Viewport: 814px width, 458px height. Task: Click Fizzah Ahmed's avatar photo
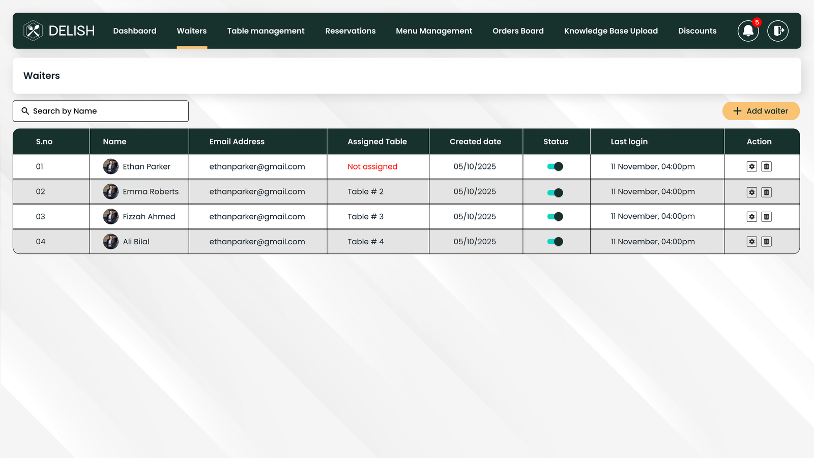(111, 216)
